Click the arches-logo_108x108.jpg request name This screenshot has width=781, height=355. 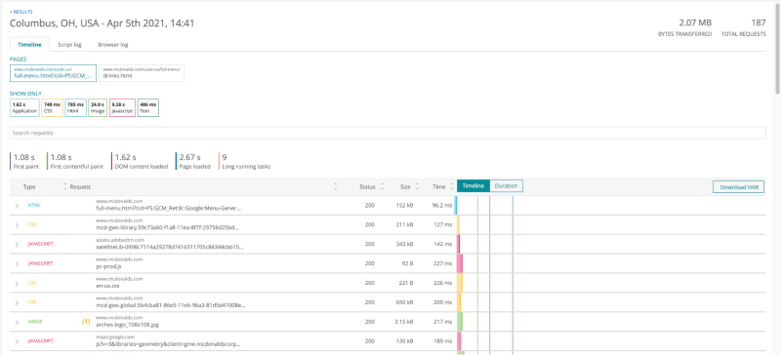point(128,325)
